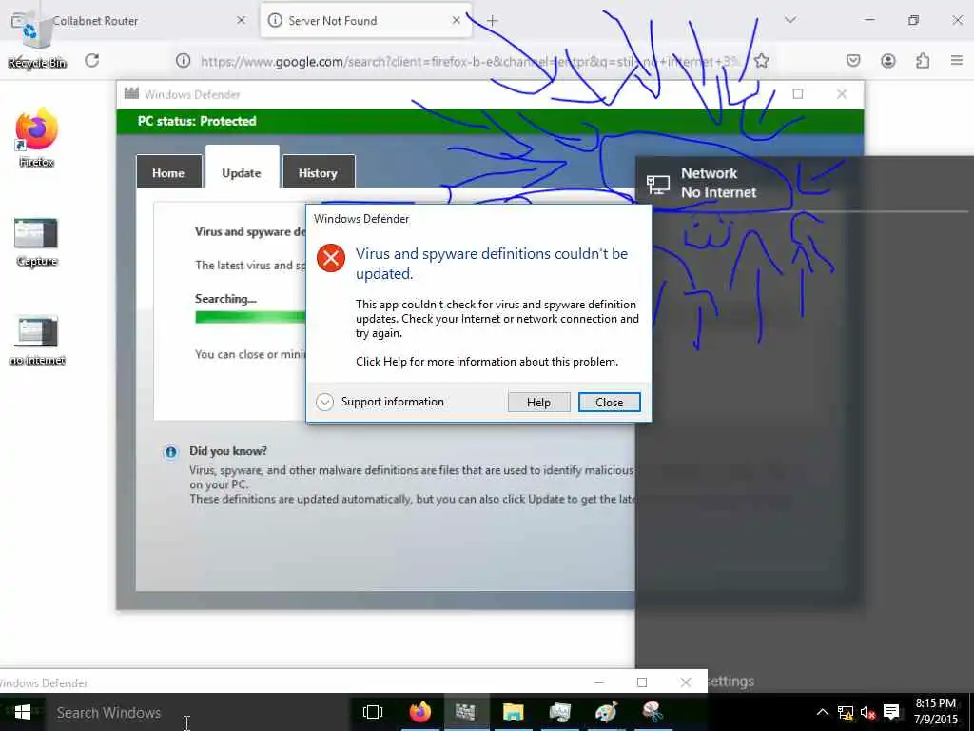The width and height of the screenshot is (974, 731).
Task: Open a new Firefox tab
Action: [x=492, y=21]
